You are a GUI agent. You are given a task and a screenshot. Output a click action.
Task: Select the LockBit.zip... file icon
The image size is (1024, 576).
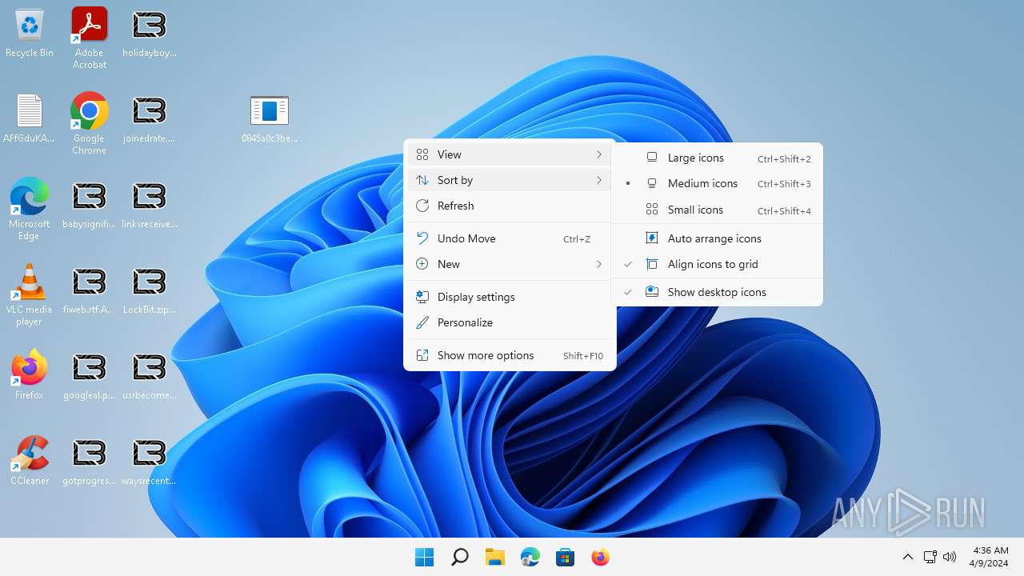click(x=150, y=290)
